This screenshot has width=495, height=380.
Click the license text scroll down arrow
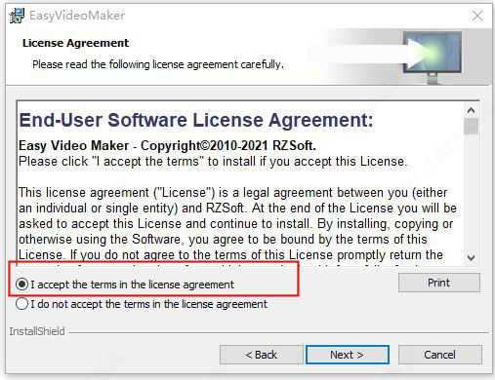471,258
